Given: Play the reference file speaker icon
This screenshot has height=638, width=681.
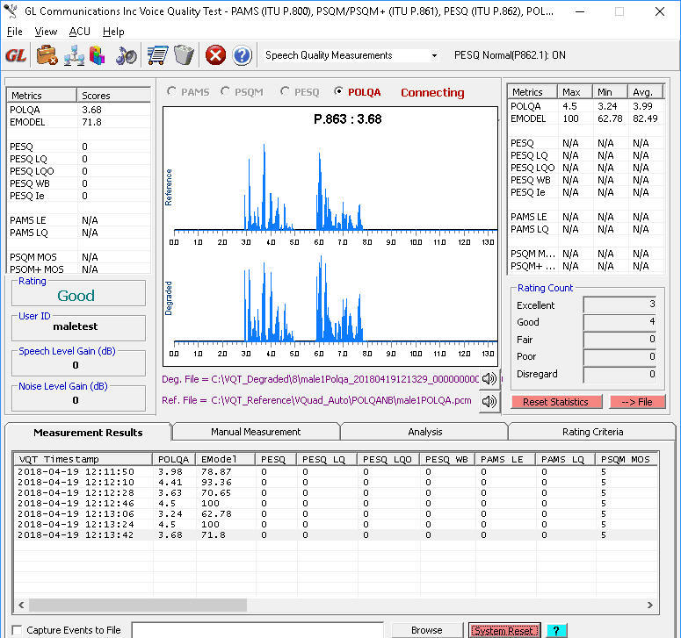Looking at the screenshot, I should 489,402.
